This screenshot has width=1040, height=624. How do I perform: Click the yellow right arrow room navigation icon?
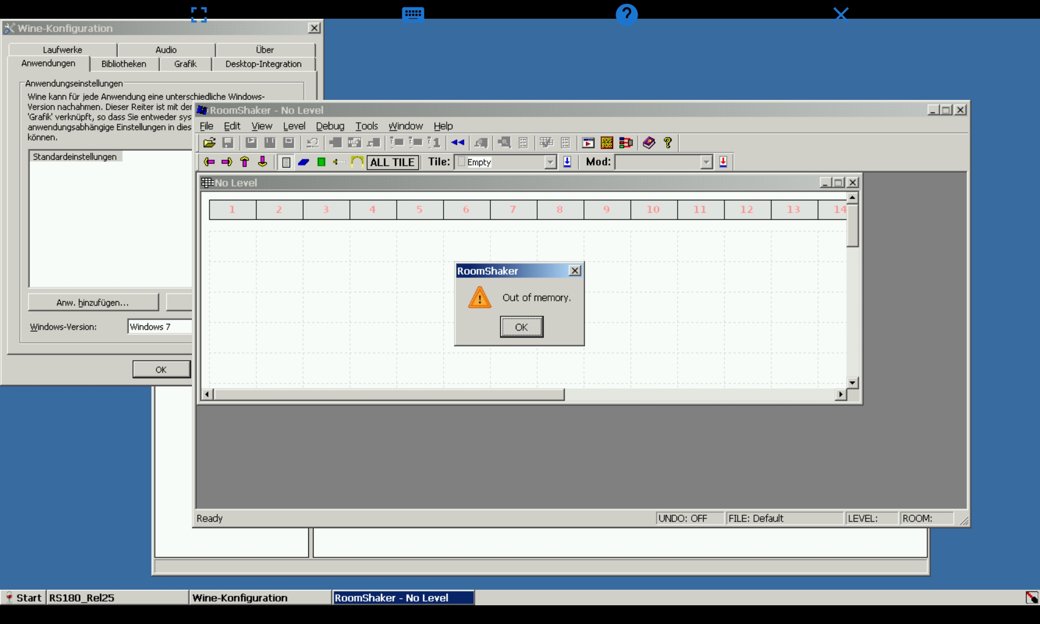[x=227, y=162]
